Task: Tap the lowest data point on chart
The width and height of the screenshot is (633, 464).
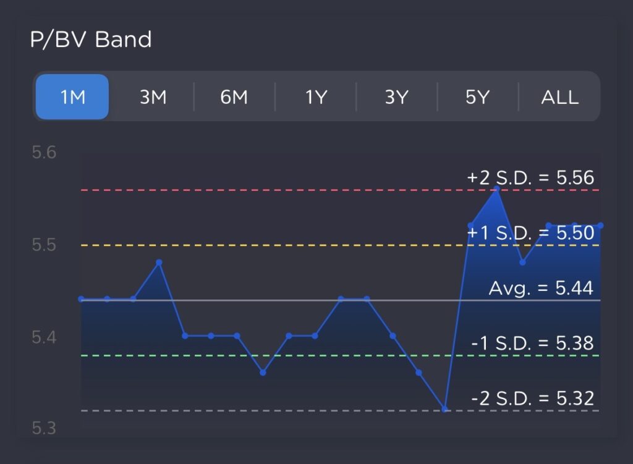Action: coord(444,409)
